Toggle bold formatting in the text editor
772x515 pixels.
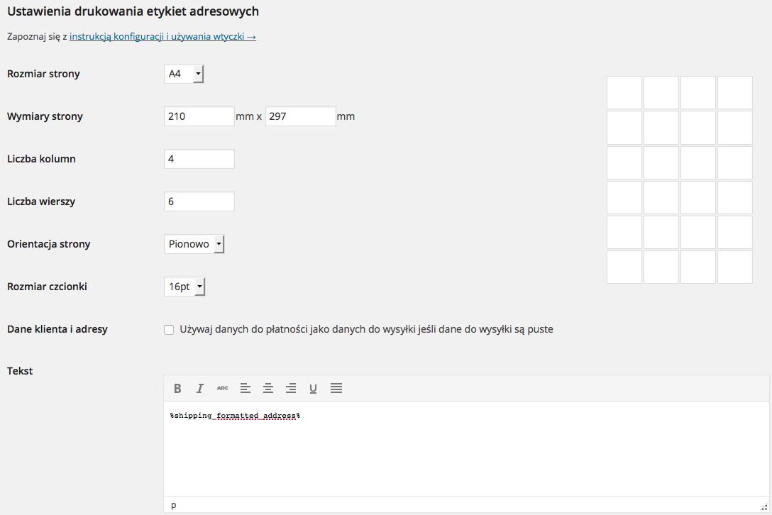(177, 388)
